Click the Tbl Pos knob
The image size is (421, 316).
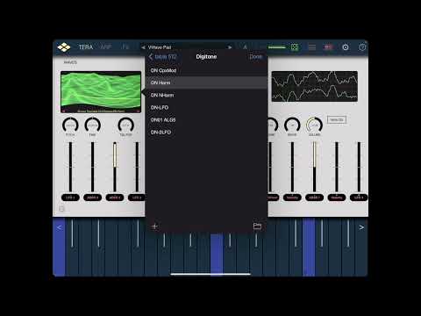(125, 125)
